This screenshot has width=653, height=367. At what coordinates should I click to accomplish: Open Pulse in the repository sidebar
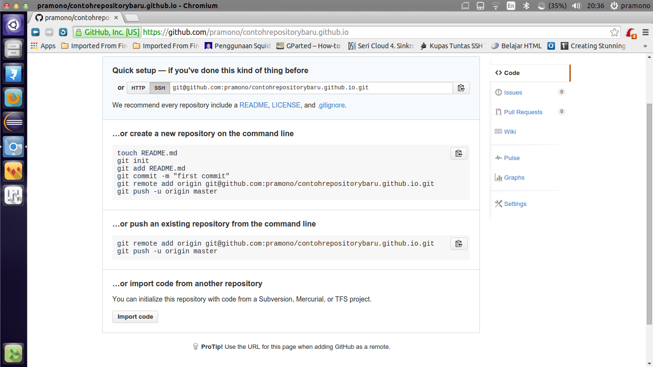point(507,158)
